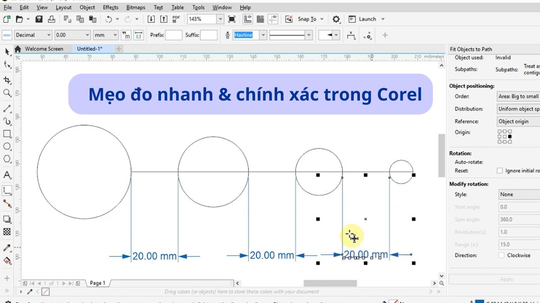Enable the Clockwise direction checkbox

point(501,255)
